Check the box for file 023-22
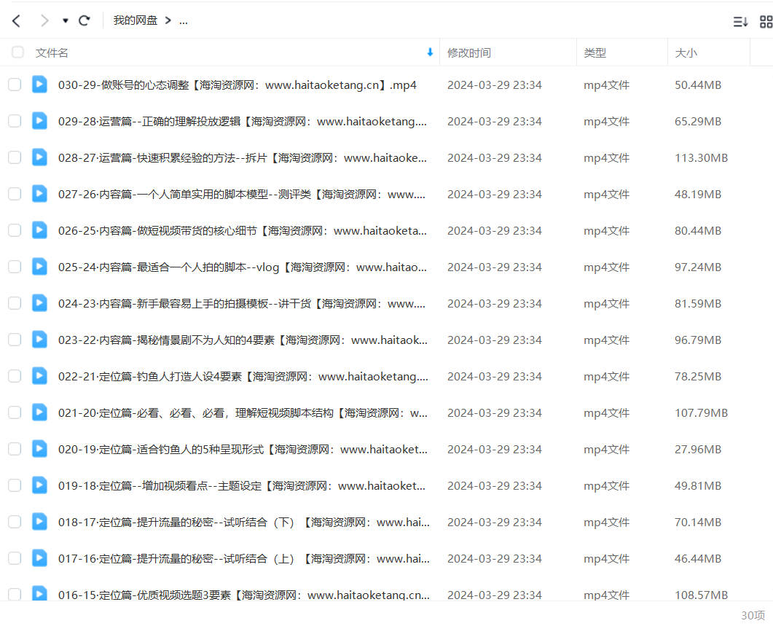This screenshot has height=626, width=773. tap(15, 340)
